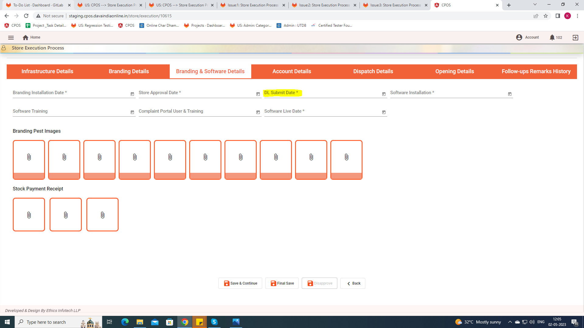
Task: Open calendar for Software Installation date
Action: click(509, 94)
